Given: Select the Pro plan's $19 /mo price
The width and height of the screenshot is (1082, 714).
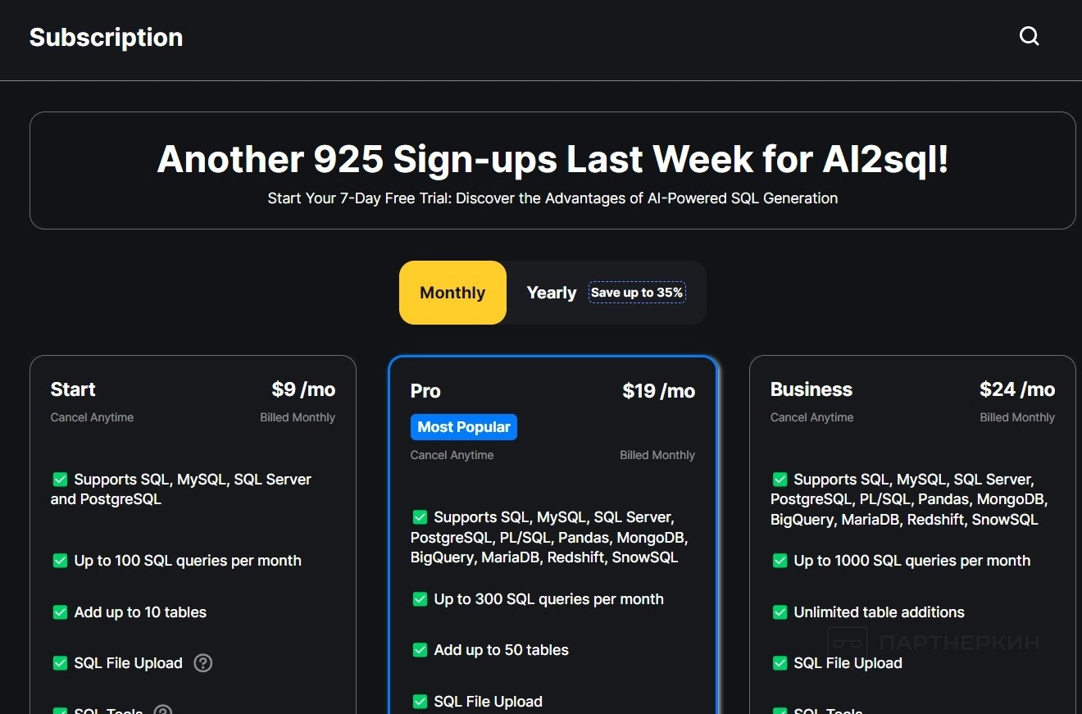Looking at the screenshot, I should pos(658,391).
